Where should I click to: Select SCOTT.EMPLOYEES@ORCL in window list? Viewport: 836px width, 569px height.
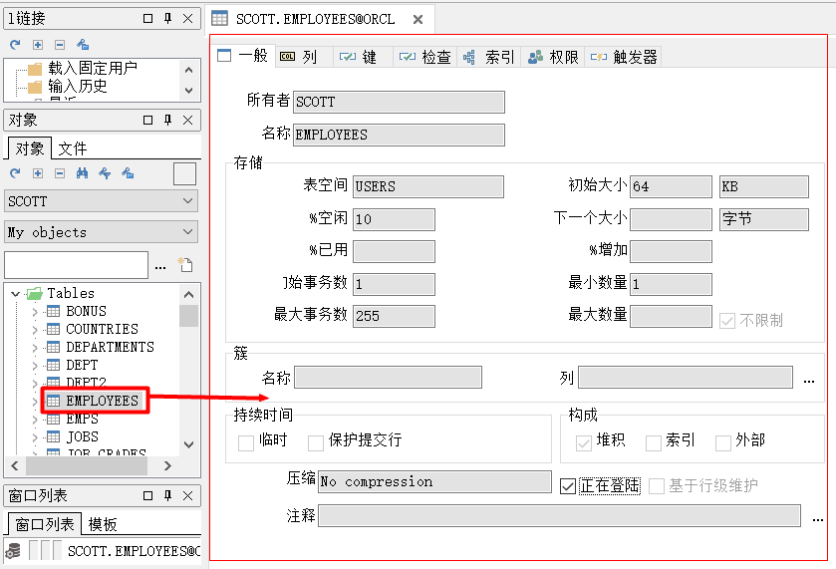pyautogui.click(x=134, y=551)
